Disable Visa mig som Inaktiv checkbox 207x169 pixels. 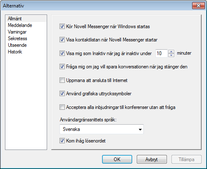pyautogui.click(x=62, y=53)
